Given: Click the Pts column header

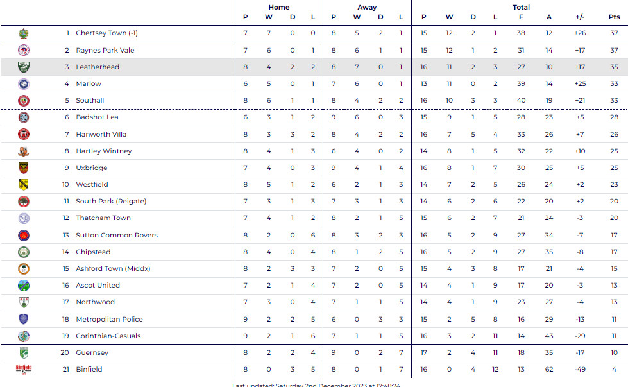Looking at the screenshot, I should click(614, 17).
